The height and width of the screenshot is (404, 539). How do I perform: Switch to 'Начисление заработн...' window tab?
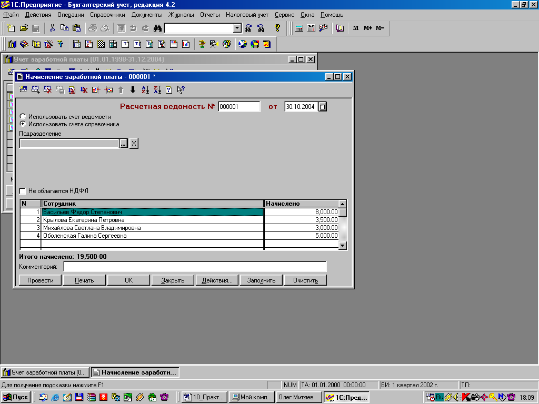tap(135, 372)
